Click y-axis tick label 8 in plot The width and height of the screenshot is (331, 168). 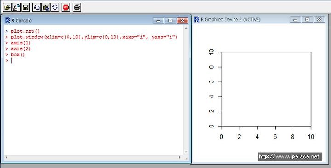pos(211,67)
